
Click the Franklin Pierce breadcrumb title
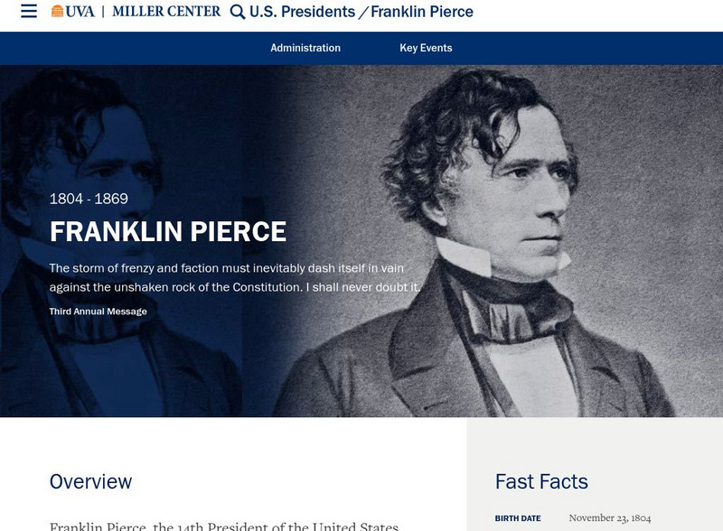click(x=422, y=12)
